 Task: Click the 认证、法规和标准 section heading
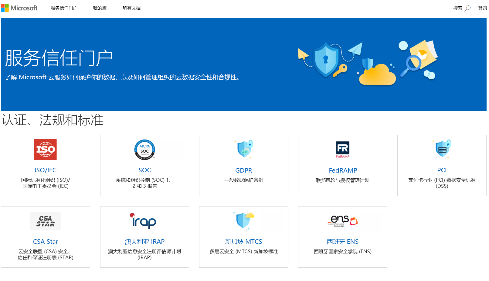coord(52,120)
